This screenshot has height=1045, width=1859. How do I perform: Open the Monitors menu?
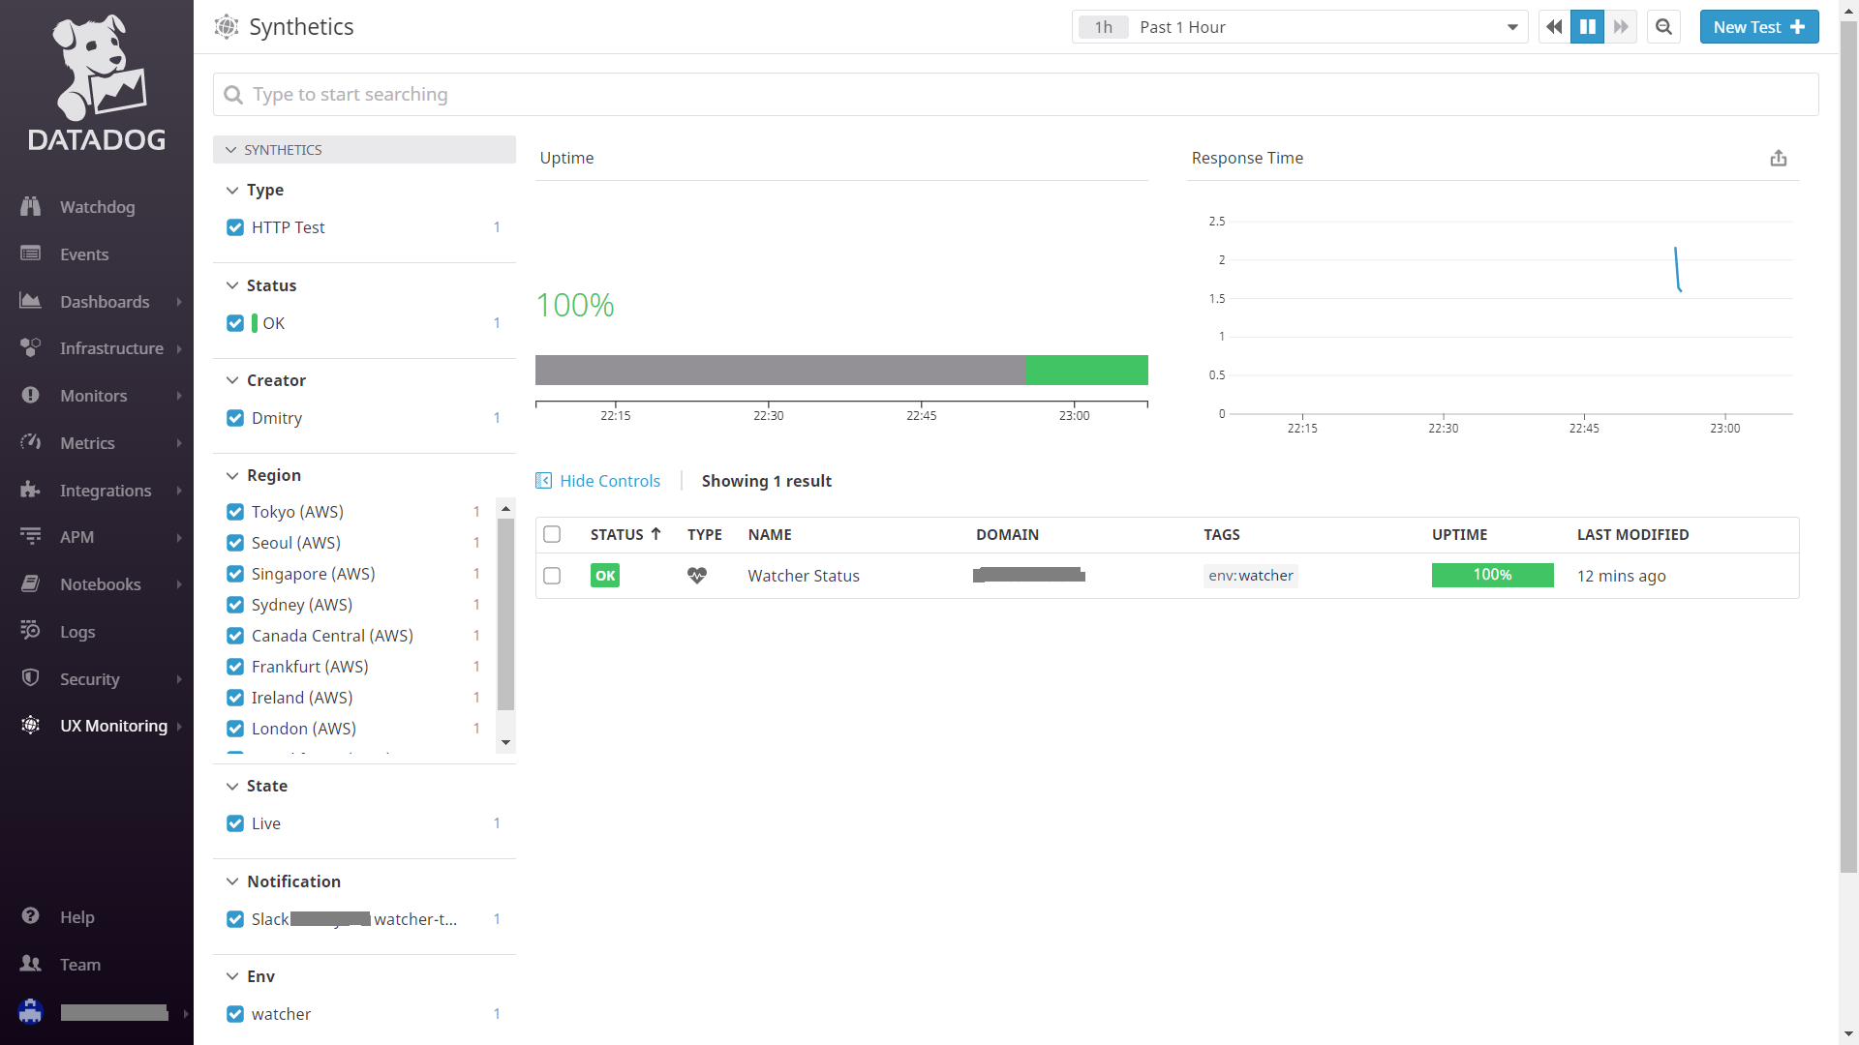pyautogui.click(x=97, y=395)
